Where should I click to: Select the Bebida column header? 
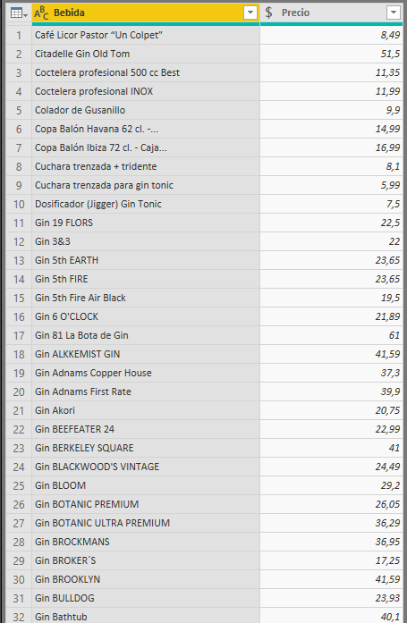(x=146, y=13)
